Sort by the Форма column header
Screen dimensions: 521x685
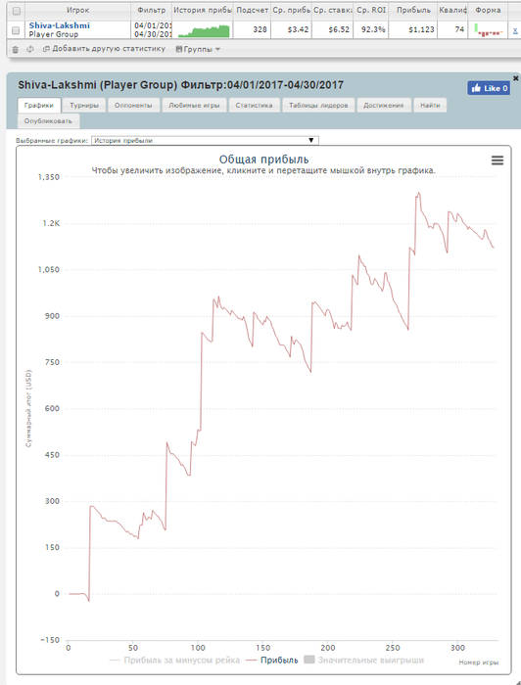tap(488, 10)
